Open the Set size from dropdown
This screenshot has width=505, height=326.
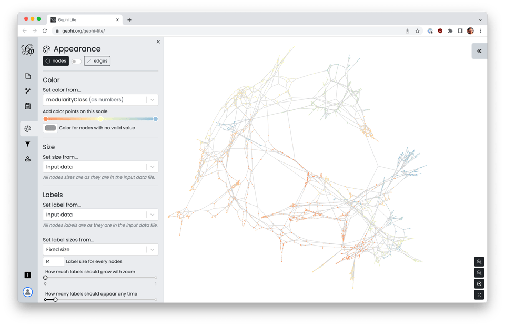pos(100,167)
